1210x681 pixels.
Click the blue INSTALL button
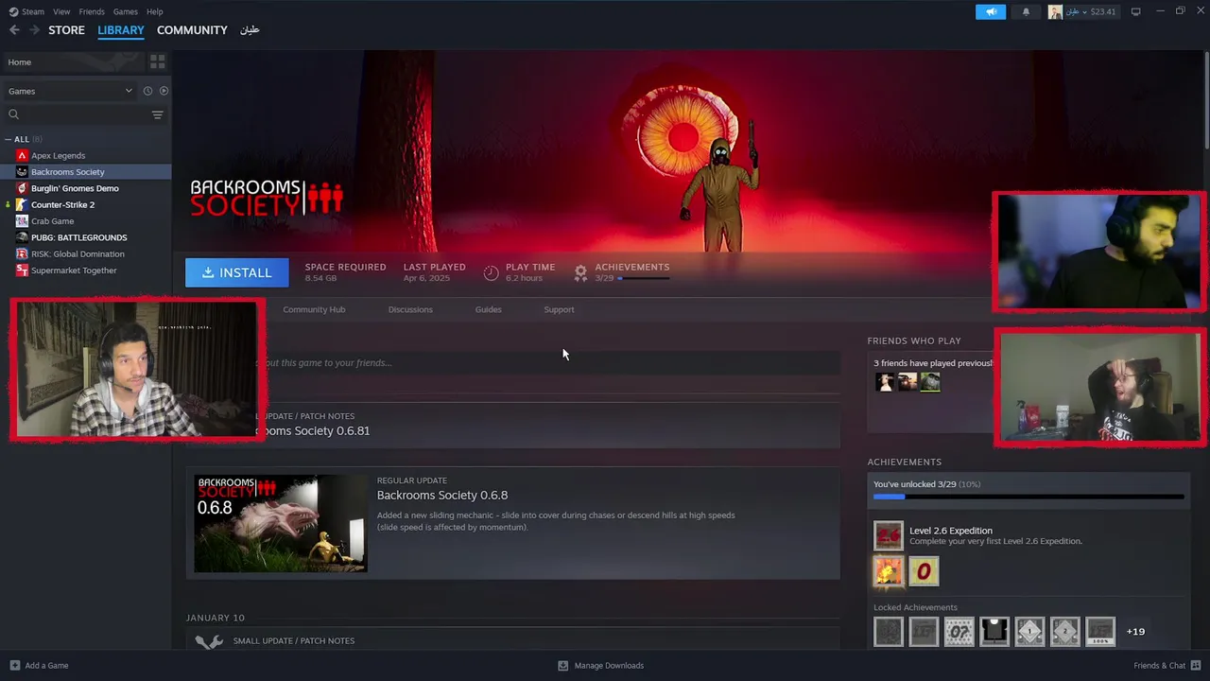[x=236, y=272]
